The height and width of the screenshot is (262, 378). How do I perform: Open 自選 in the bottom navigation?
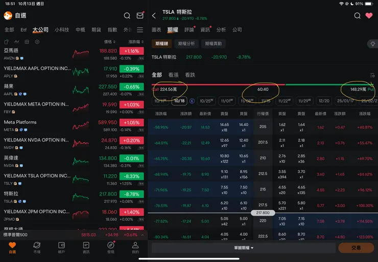(12, 248)
